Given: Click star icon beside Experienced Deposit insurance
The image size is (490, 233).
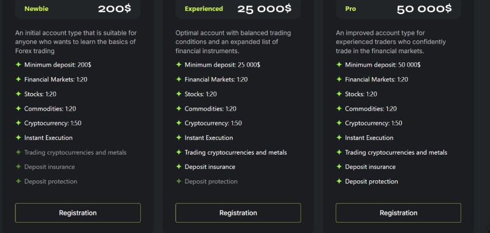Looking at the screenshot, I should click(179, 167).
